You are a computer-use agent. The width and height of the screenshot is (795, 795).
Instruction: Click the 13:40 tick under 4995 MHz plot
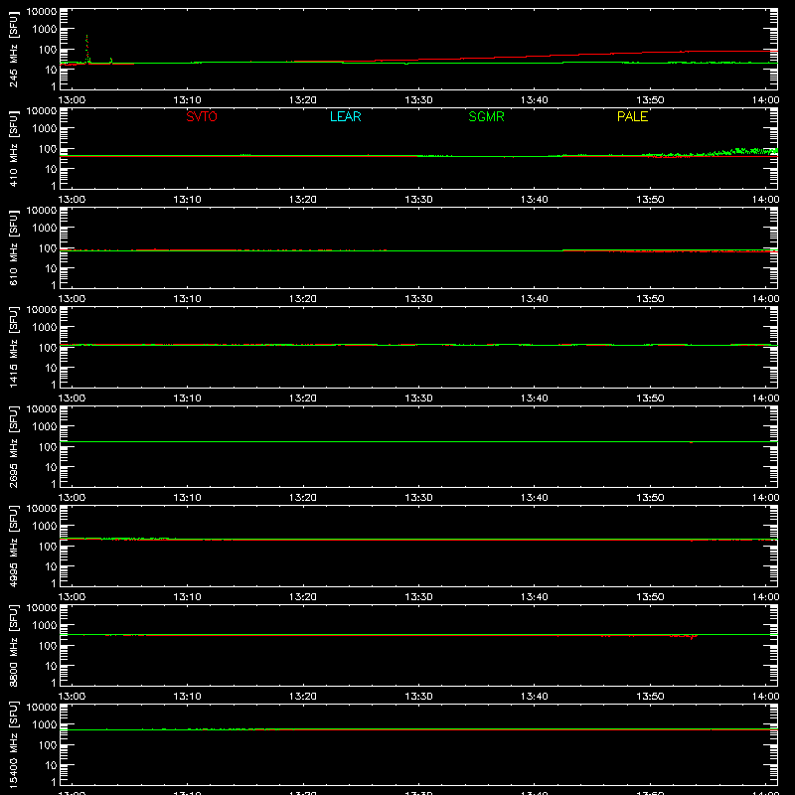pos(535,597)
